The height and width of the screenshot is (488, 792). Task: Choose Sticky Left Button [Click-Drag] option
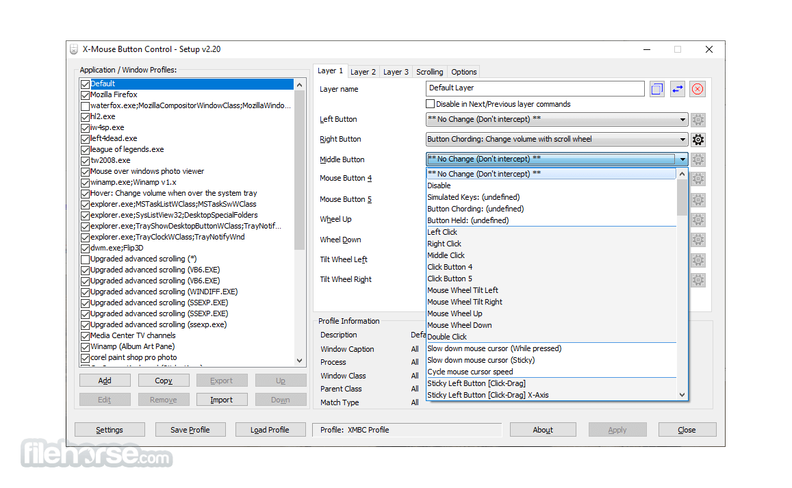[x=551, y=383]
